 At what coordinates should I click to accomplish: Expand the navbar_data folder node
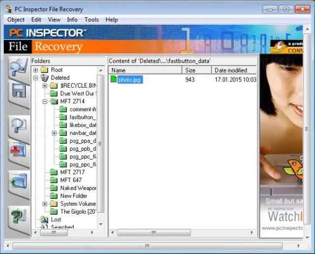(x=54, y=133)
